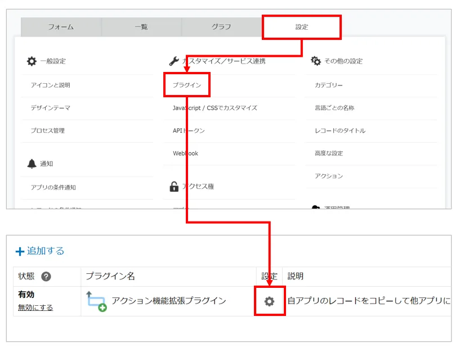Open プロセス管理 settings
The image size is (460, 348).
(x=48, y=130)
